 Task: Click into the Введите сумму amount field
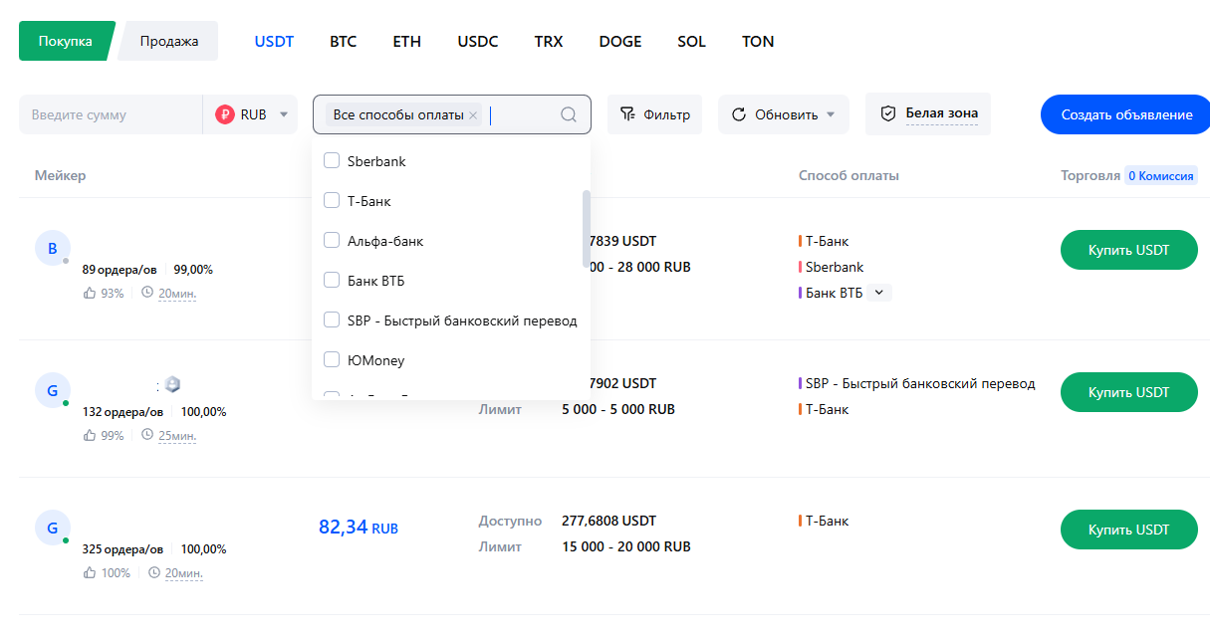[110, 114]
